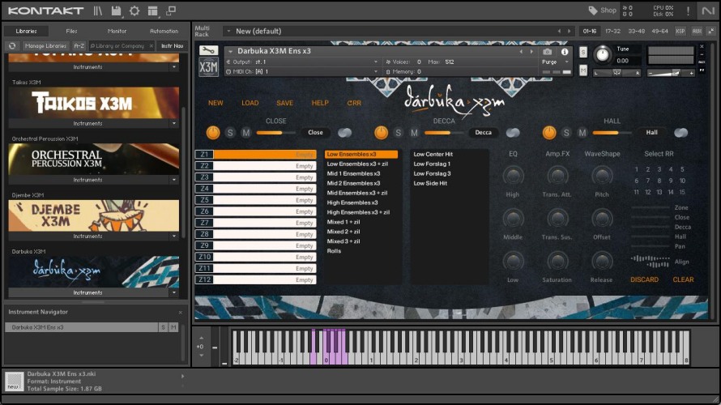Click the Shop tag icon

(x=594, y=11)
